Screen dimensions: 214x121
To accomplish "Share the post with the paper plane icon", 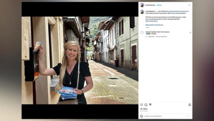I will pyautogui.click(x=150, y=105).
